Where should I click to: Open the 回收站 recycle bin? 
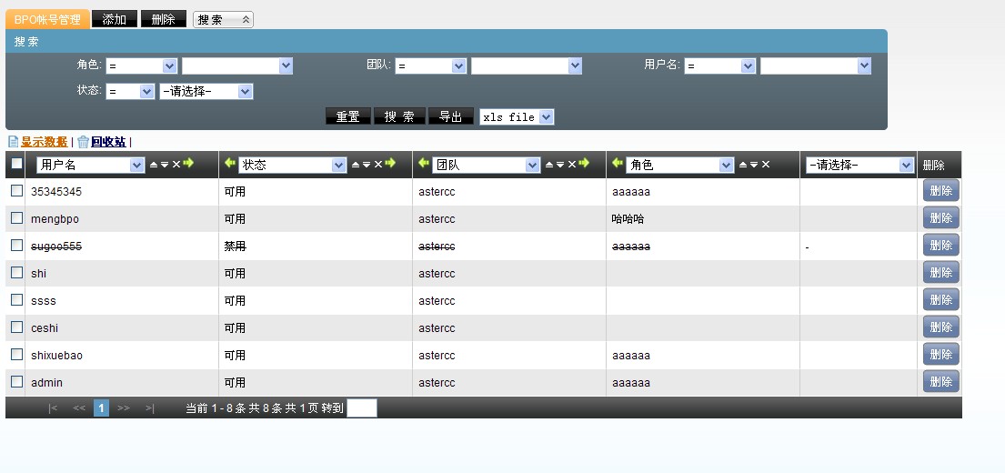[x=107, y=142]
